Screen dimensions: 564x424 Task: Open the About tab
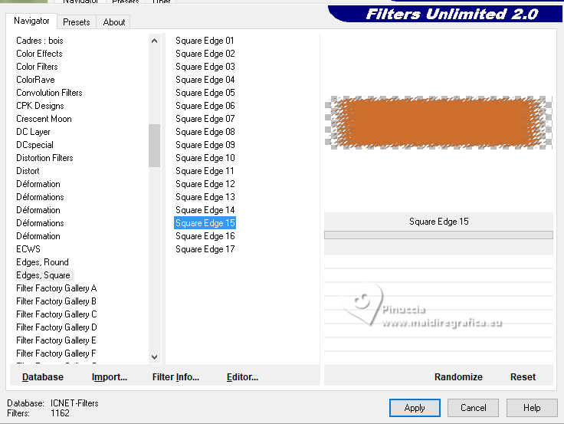113,22
